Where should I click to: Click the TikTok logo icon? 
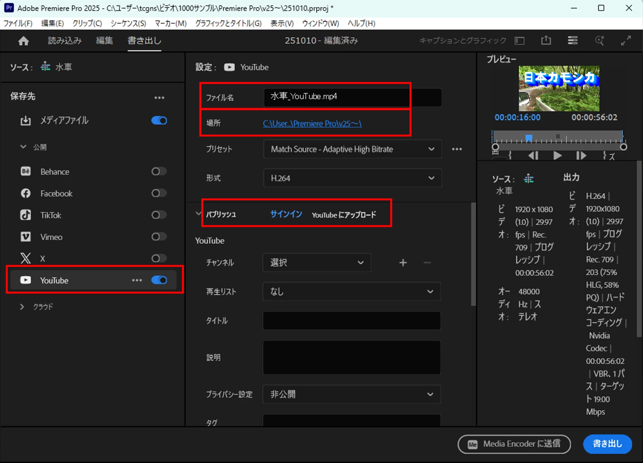pos(26,215)
